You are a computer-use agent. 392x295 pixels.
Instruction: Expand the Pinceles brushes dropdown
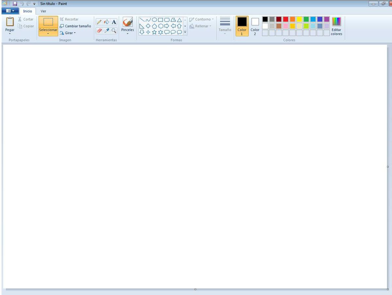tap(127, 33)
